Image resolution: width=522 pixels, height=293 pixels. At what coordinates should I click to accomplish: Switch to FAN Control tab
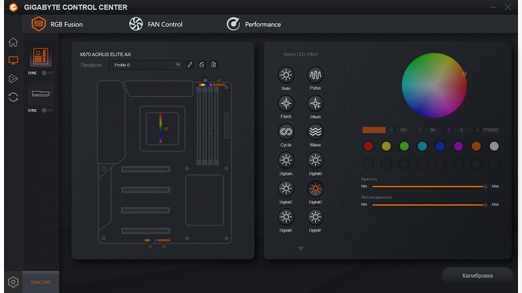click(x=156, y=24)
